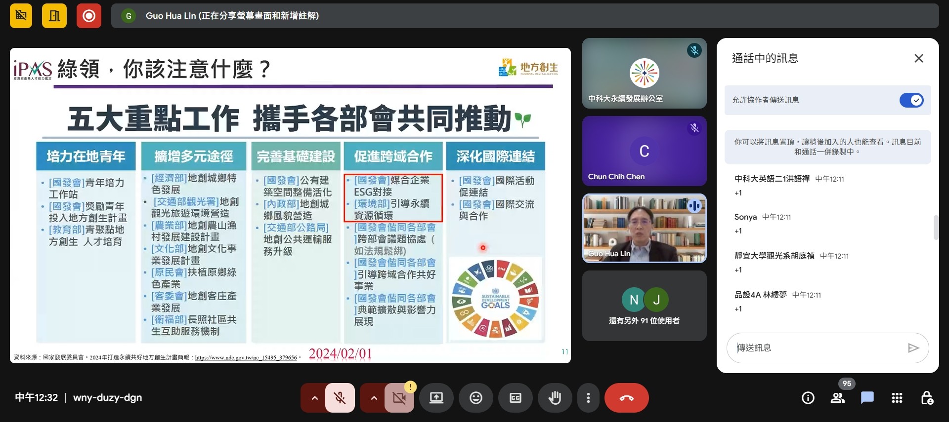Click the present screen button
The width and height of the screenshot is (949, 422).
pos(436,398)
